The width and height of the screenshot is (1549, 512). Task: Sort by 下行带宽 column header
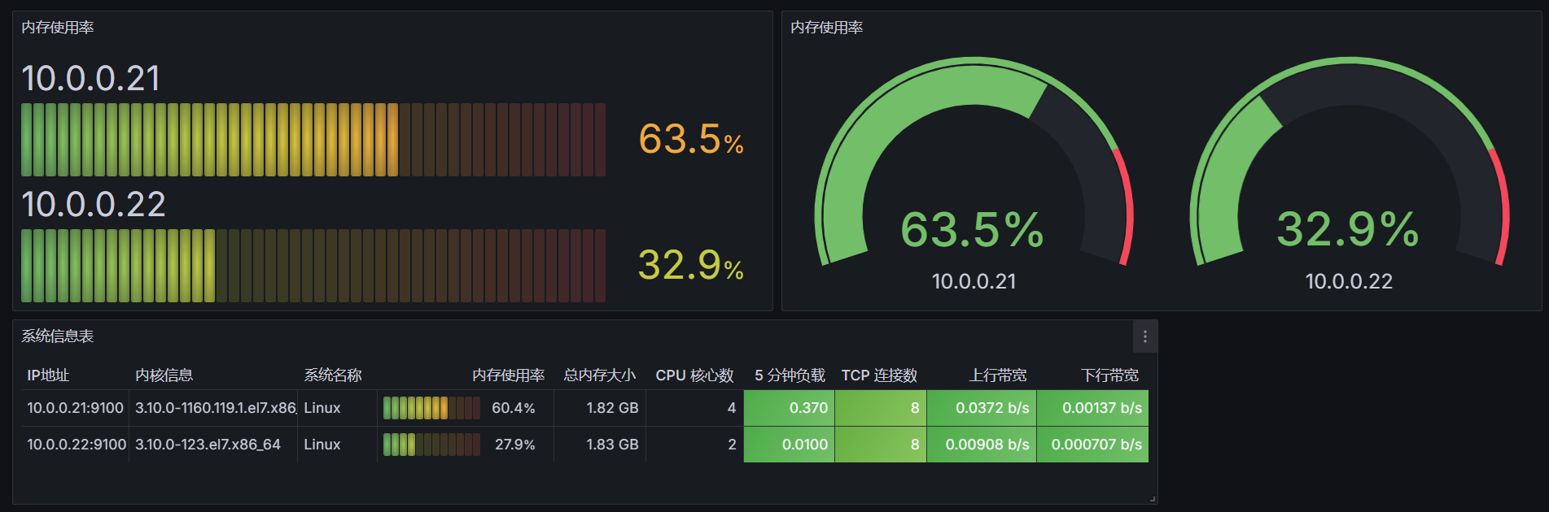pyautogui.click(x=1109, y=375)
